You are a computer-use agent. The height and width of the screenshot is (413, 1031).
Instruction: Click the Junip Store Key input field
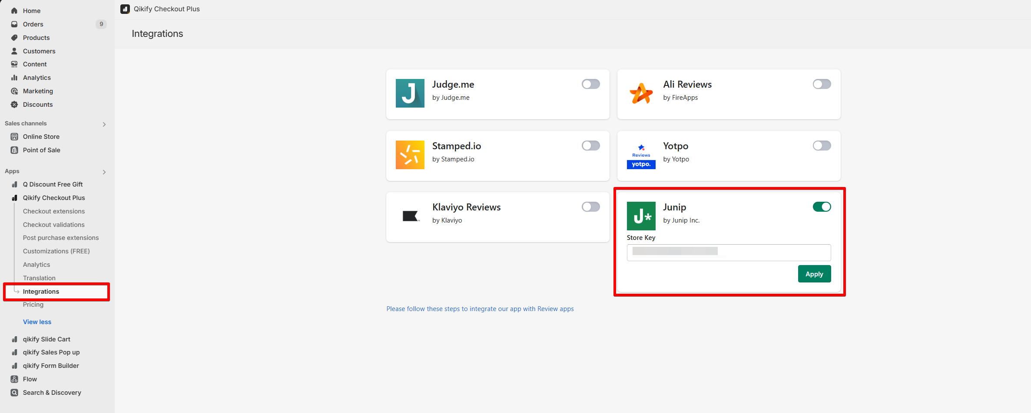point(729,252)
